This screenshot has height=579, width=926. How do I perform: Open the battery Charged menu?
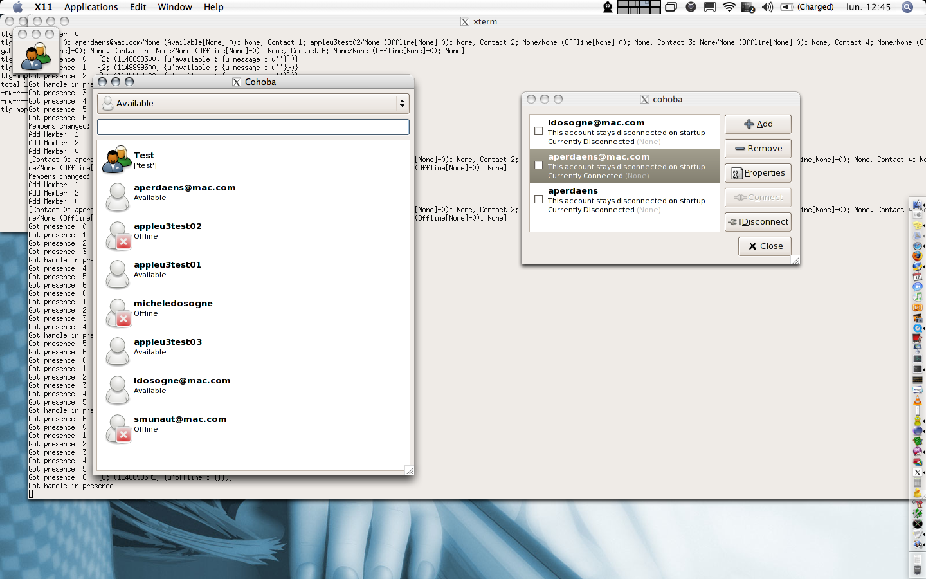pyautogui.click(x=808, y=7)
